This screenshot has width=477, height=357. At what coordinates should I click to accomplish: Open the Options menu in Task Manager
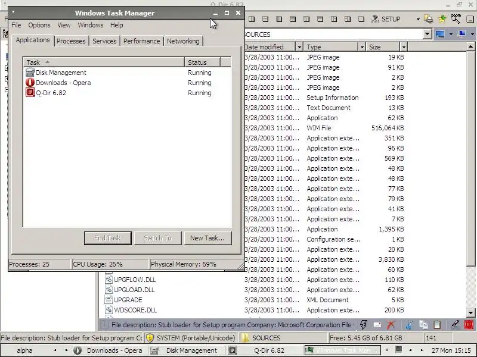tap(39, 25)
